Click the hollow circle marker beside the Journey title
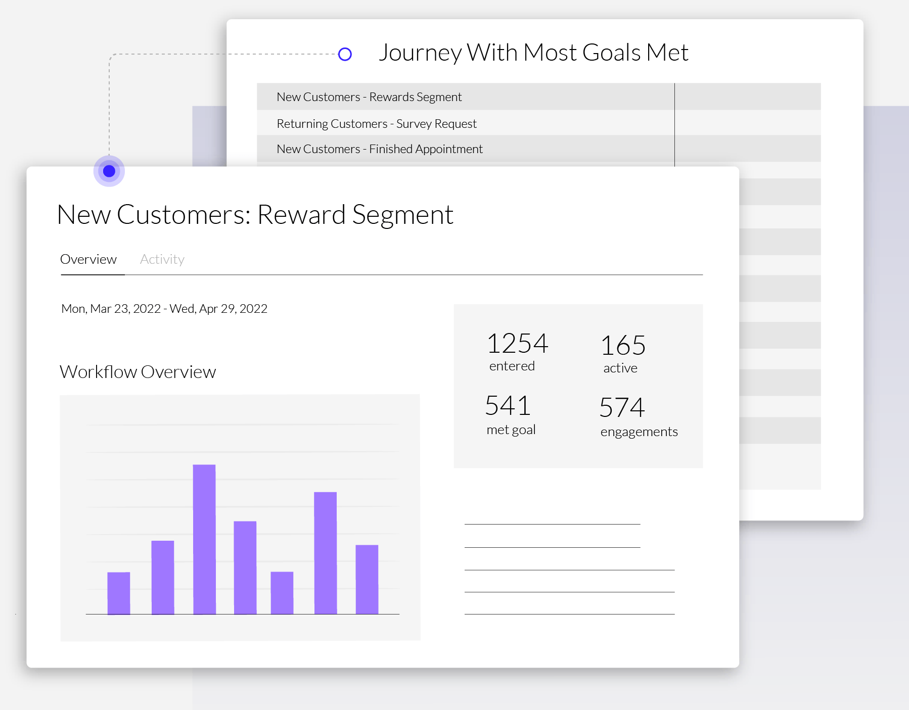This screenshot has height=710, width=909. pos(345,54)
